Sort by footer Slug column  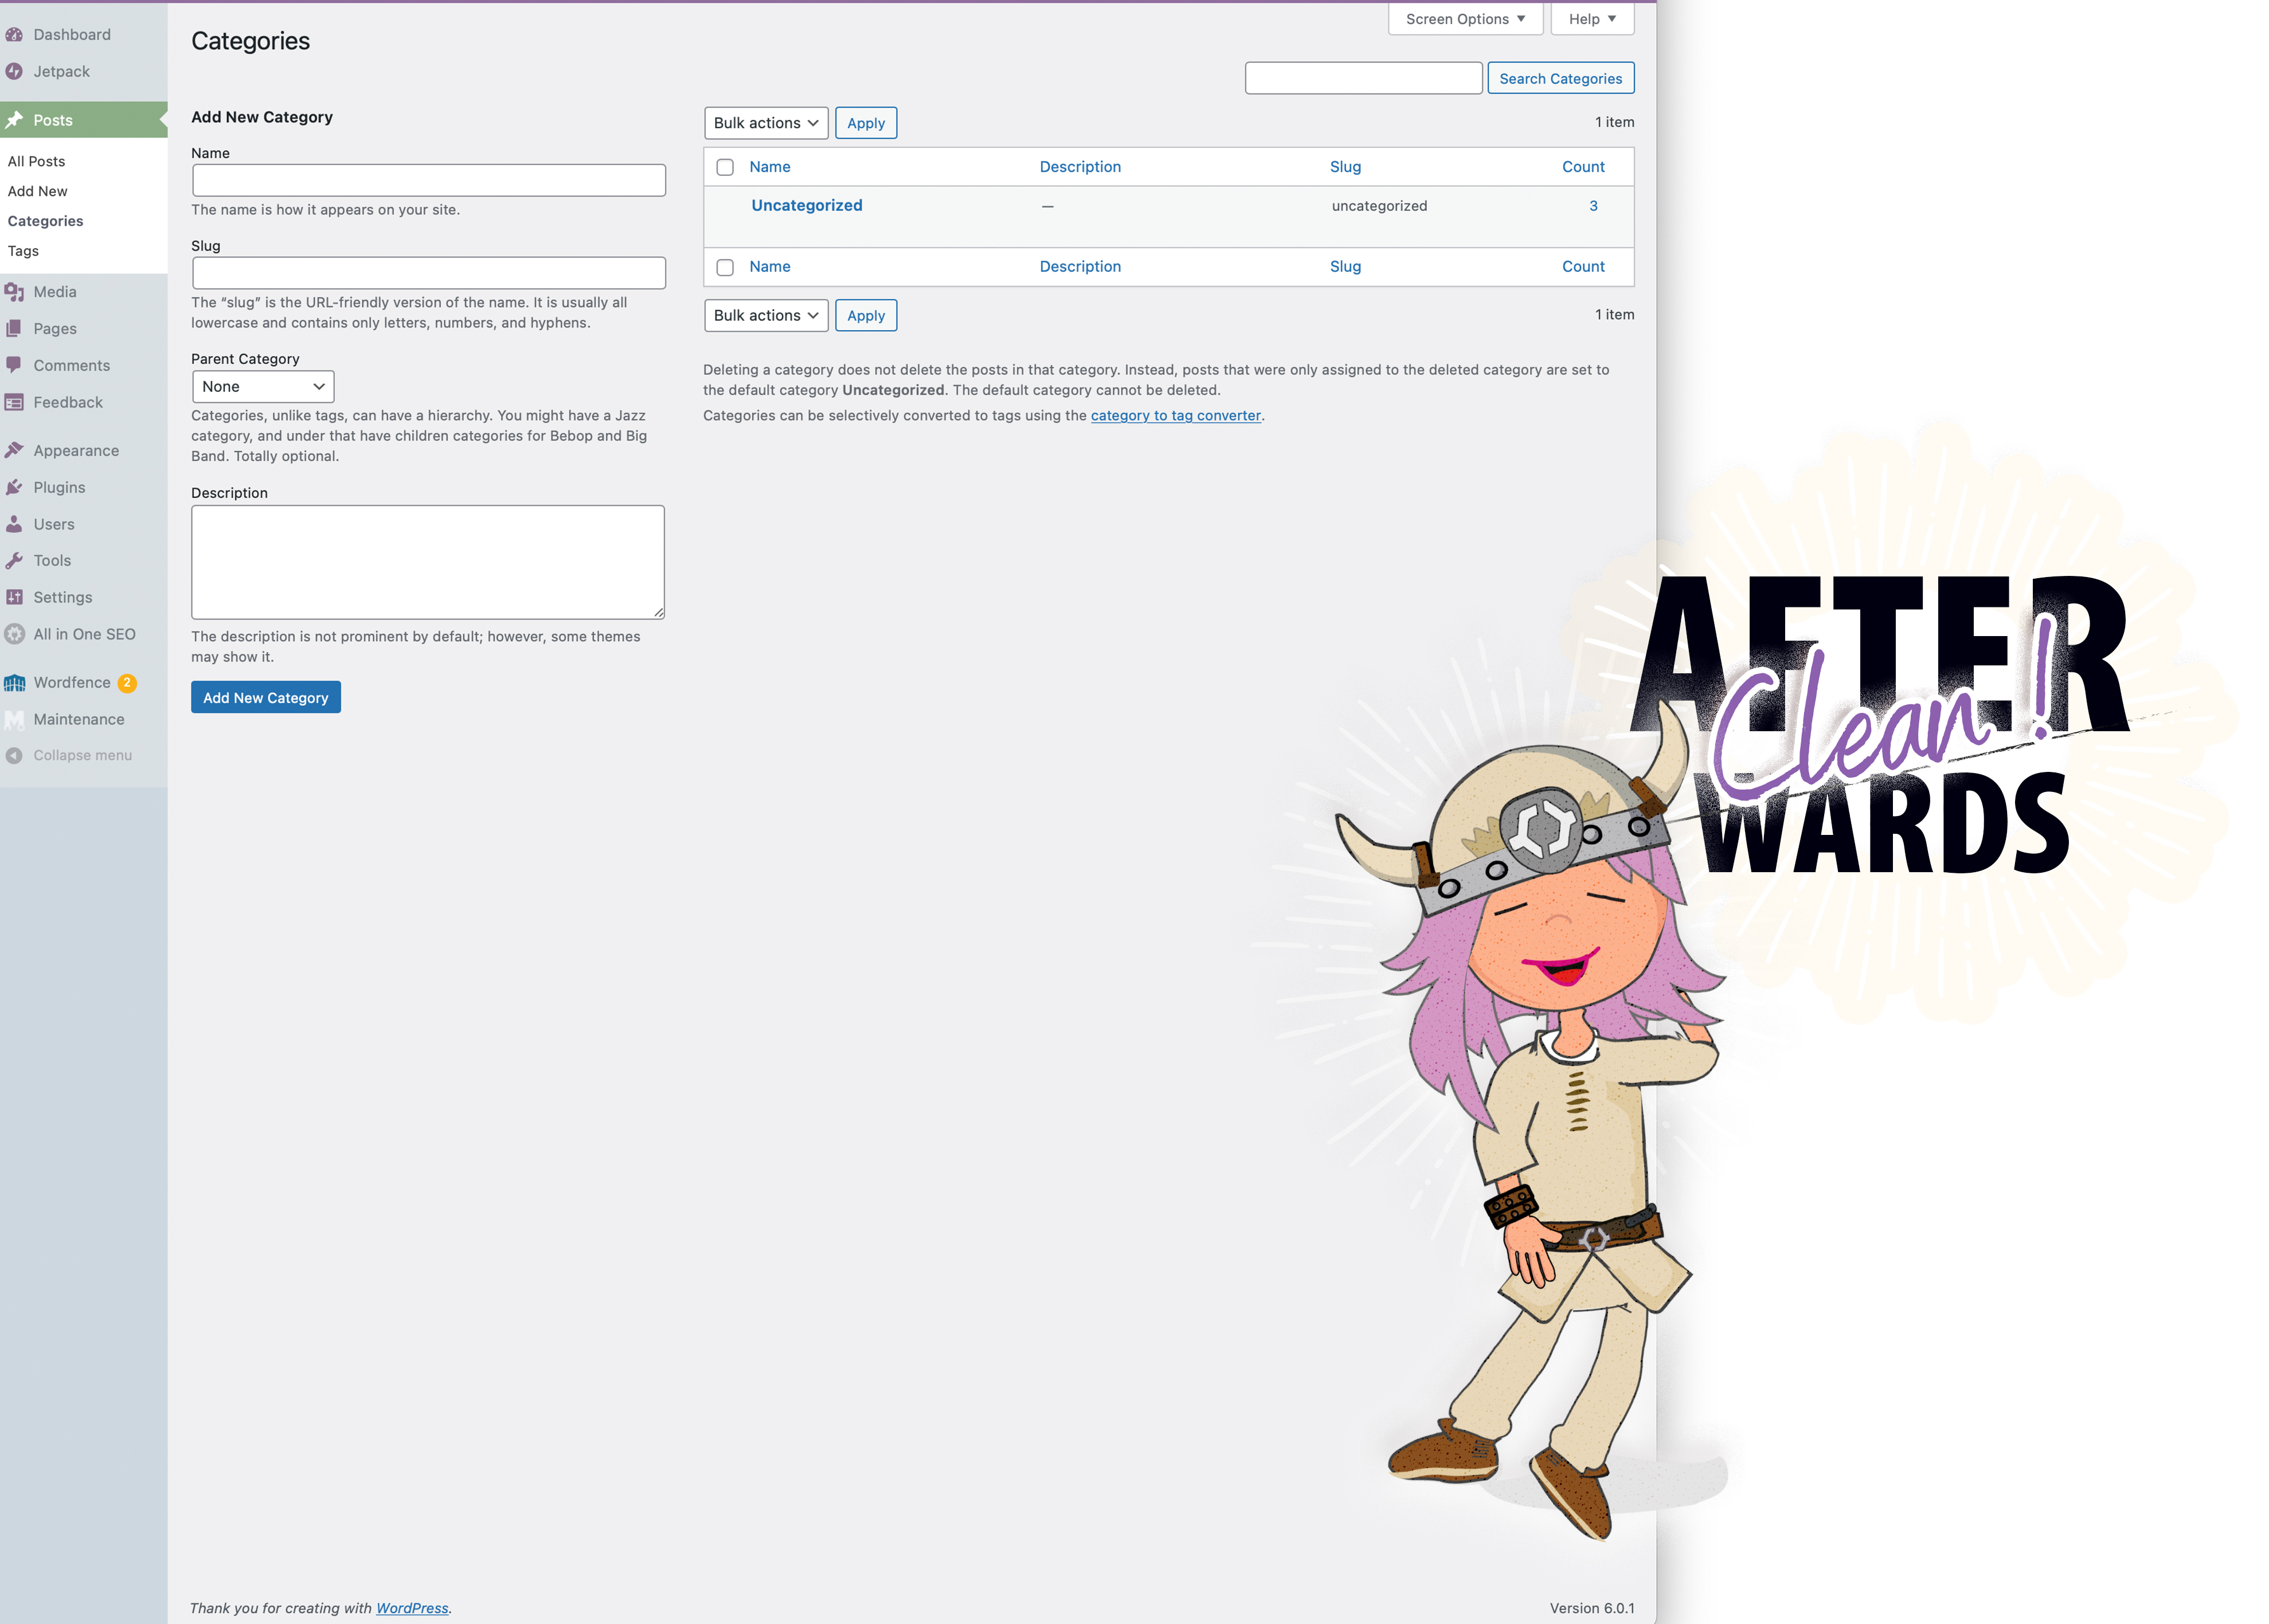[1344, 266]
